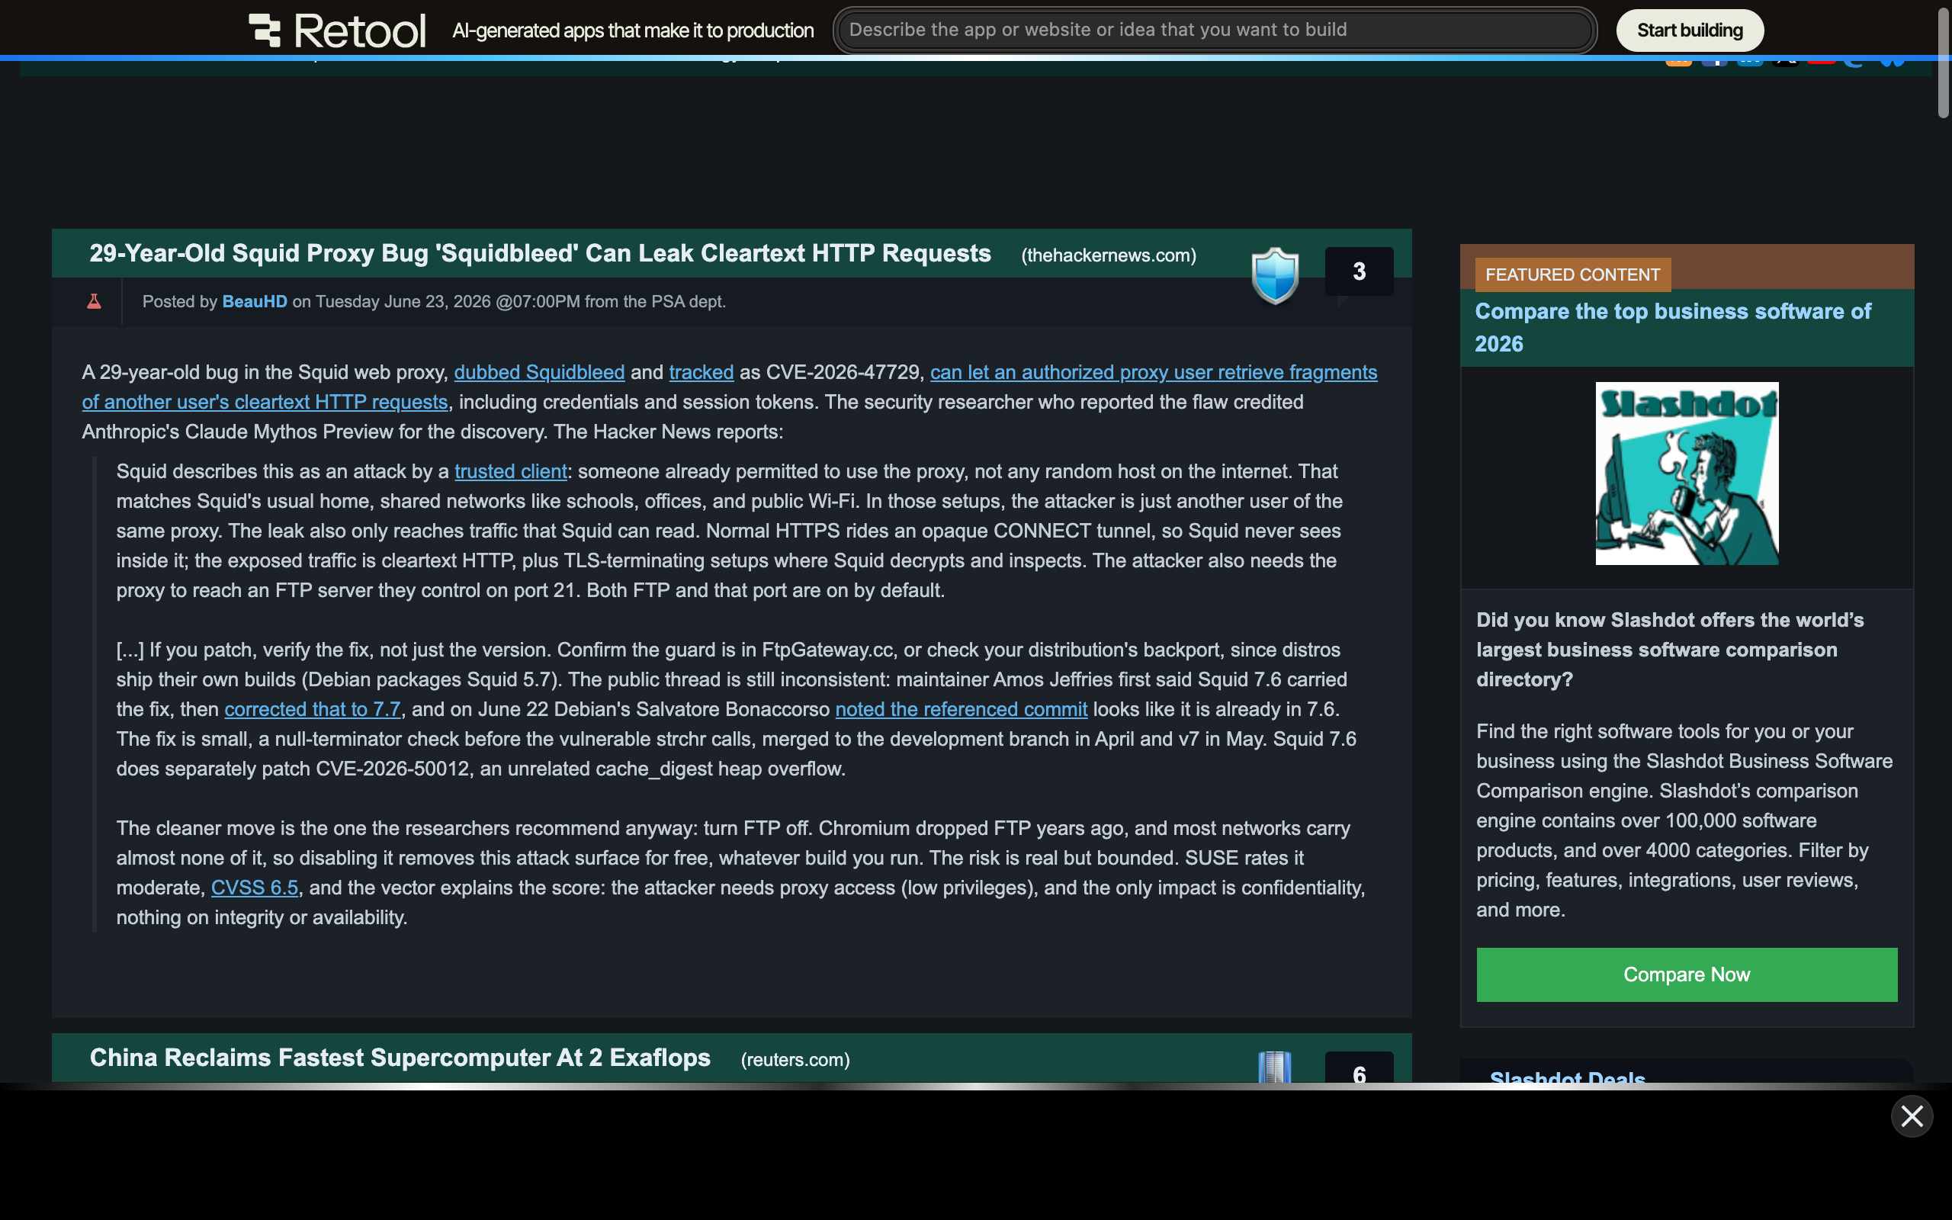Image resolution: width=1952 pixels, height=1220 pixels.
Task: Open the China Reclaims Fastest Supercomputer headline
Action: [400, 1058]
